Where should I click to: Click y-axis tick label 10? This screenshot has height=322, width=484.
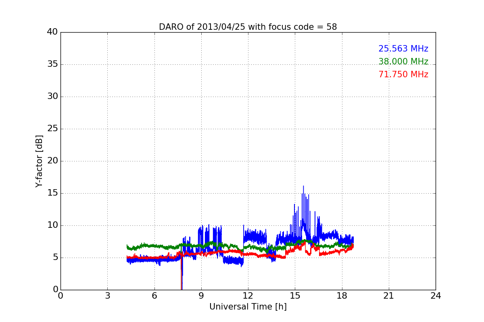[52, 225]
